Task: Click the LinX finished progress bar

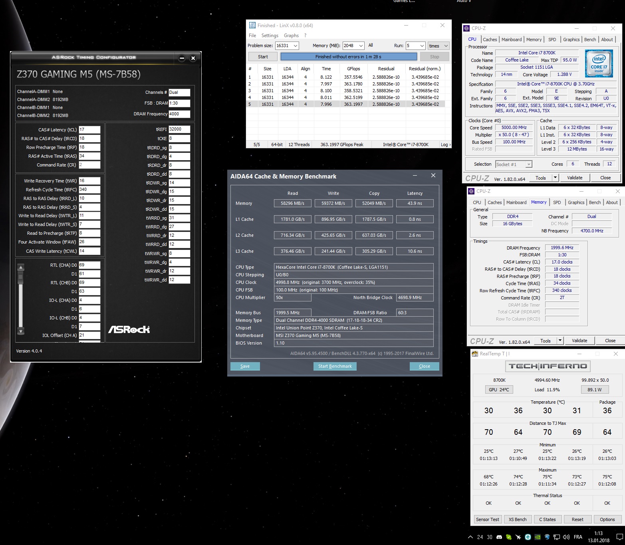Action: 349,57
